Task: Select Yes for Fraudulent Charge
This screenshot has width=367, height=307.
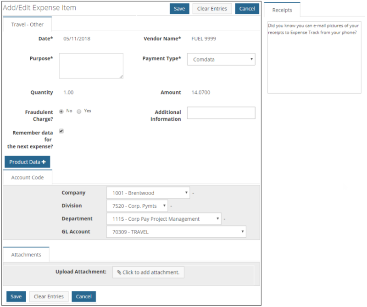Action: point(78,111)
